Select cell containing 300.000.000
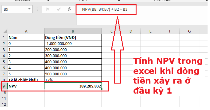The height and width of the screenshot is (110, 210). coord(73,56)
